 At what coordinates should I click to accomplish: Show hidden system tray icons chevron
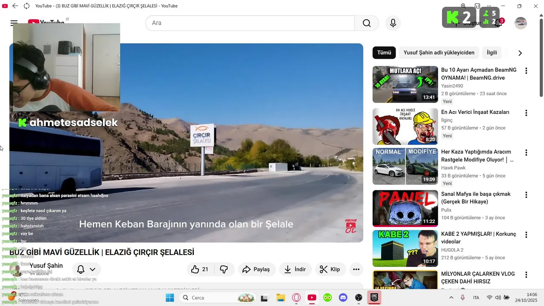click(x=451, y=297)
